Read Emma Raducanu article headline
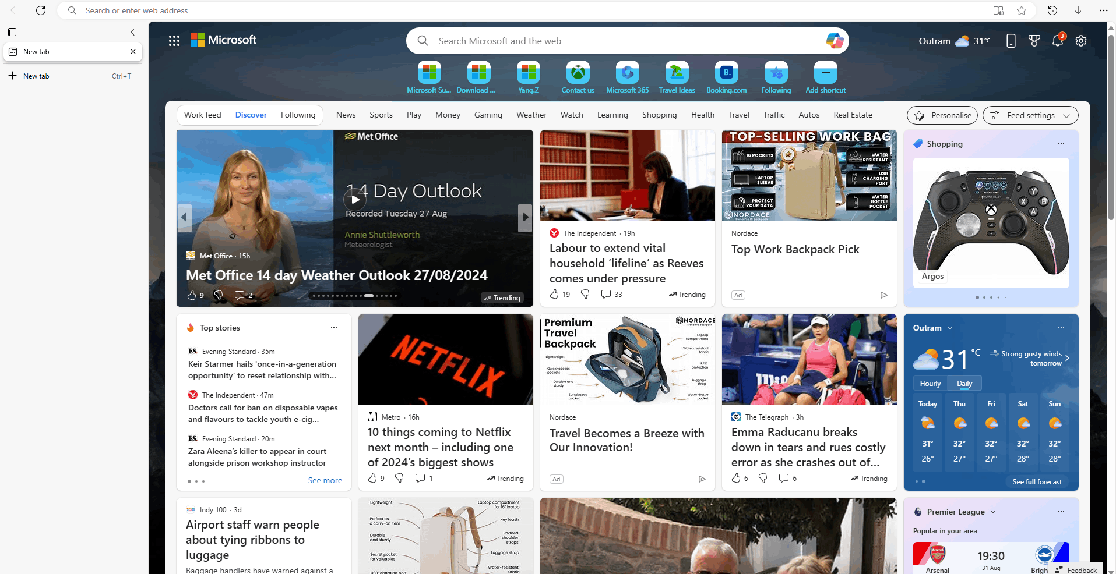 click(x=808, y=447)
